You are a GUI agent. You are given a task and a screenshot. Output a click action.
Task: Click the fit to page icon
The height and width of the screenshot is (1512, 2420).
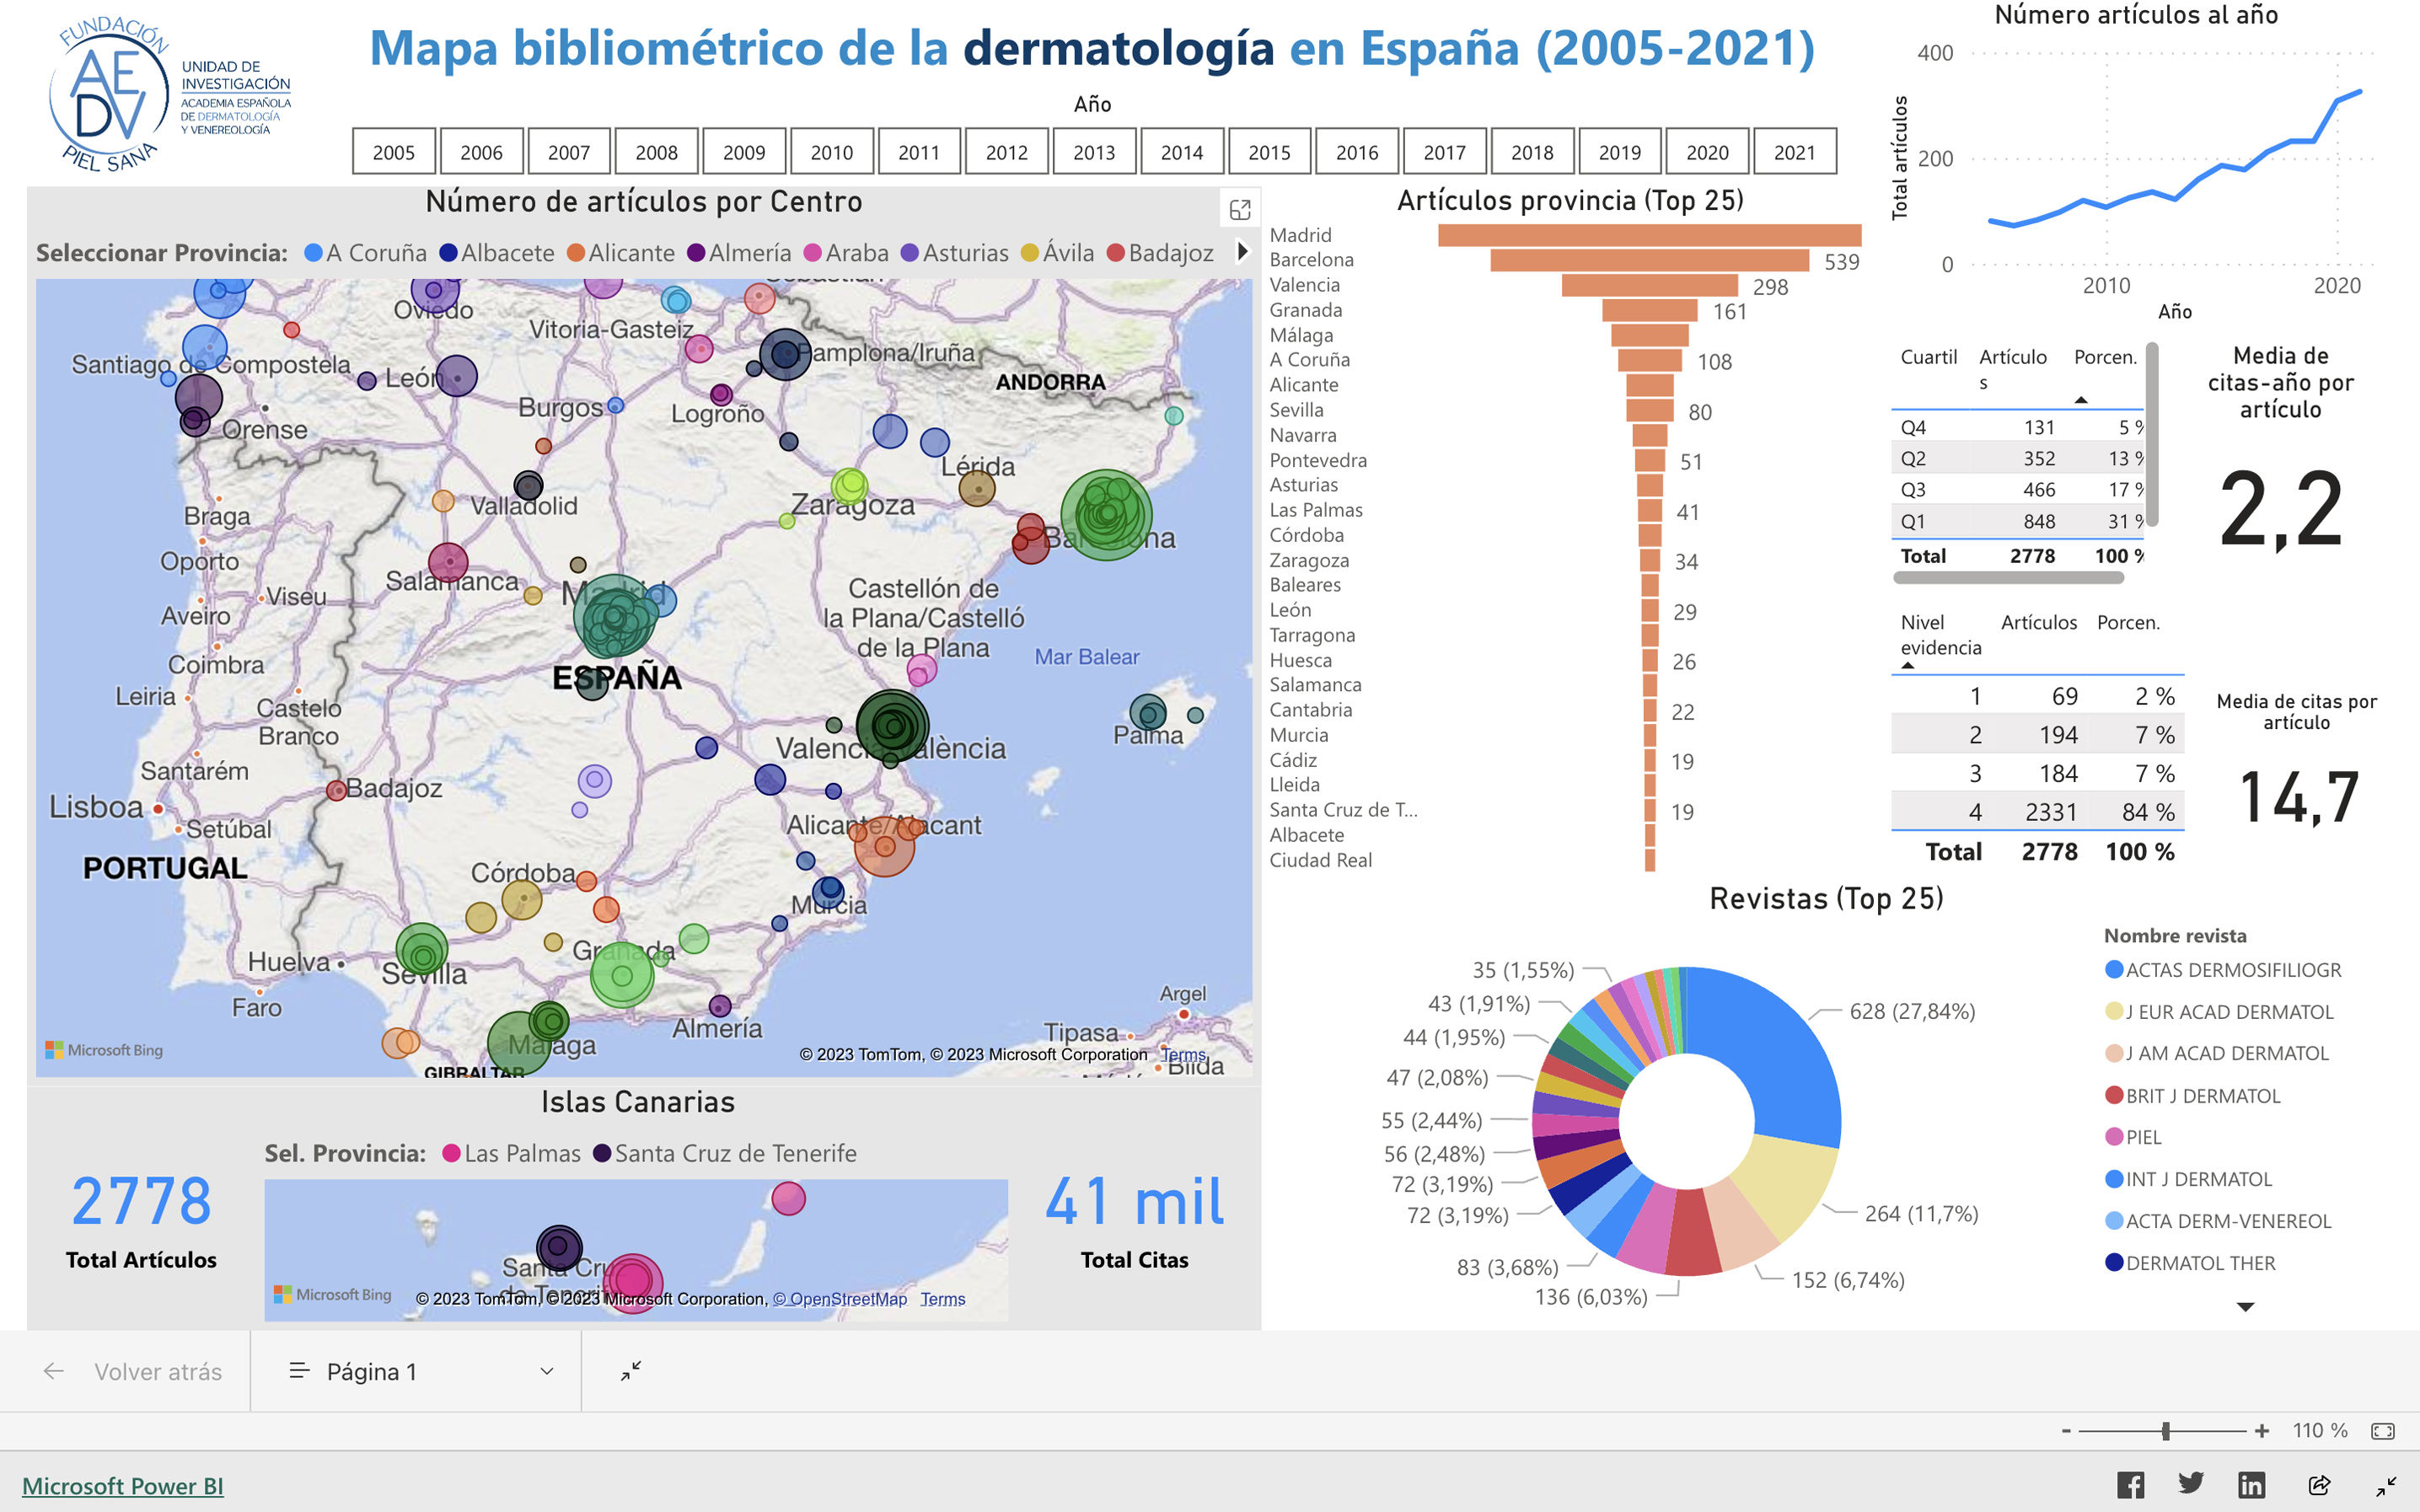coord(2383,1431)
